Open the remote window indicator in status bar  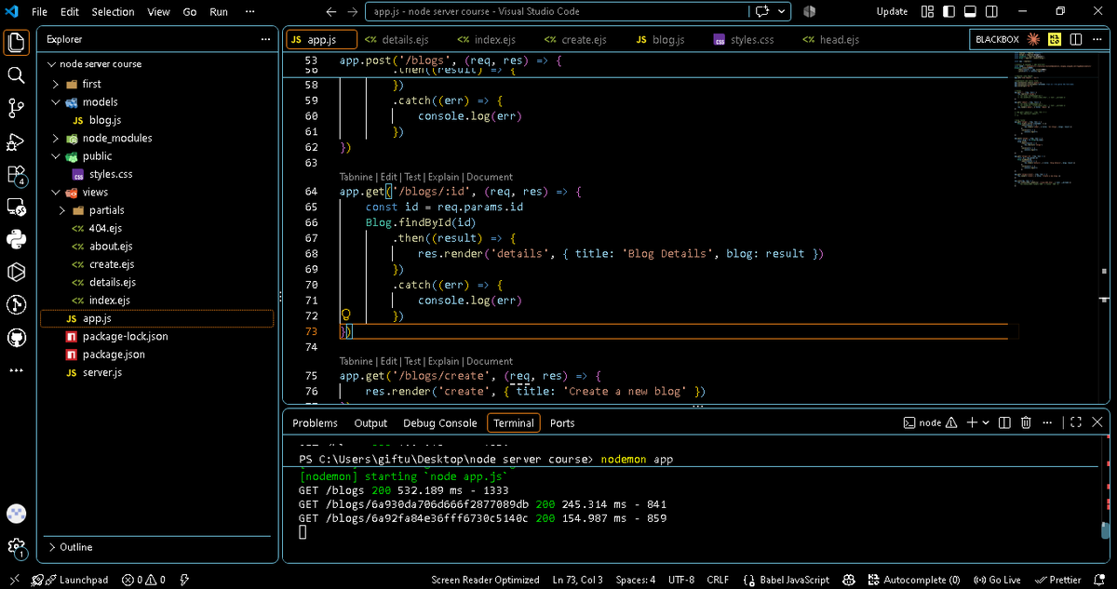pyautogui.click(x=14, y=580)
